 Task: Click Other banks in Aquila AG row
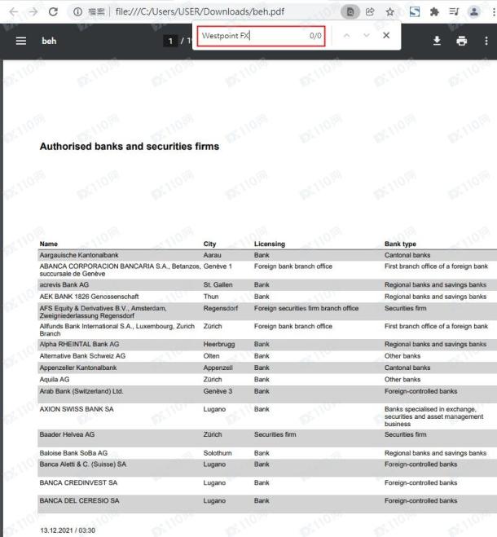402,380
